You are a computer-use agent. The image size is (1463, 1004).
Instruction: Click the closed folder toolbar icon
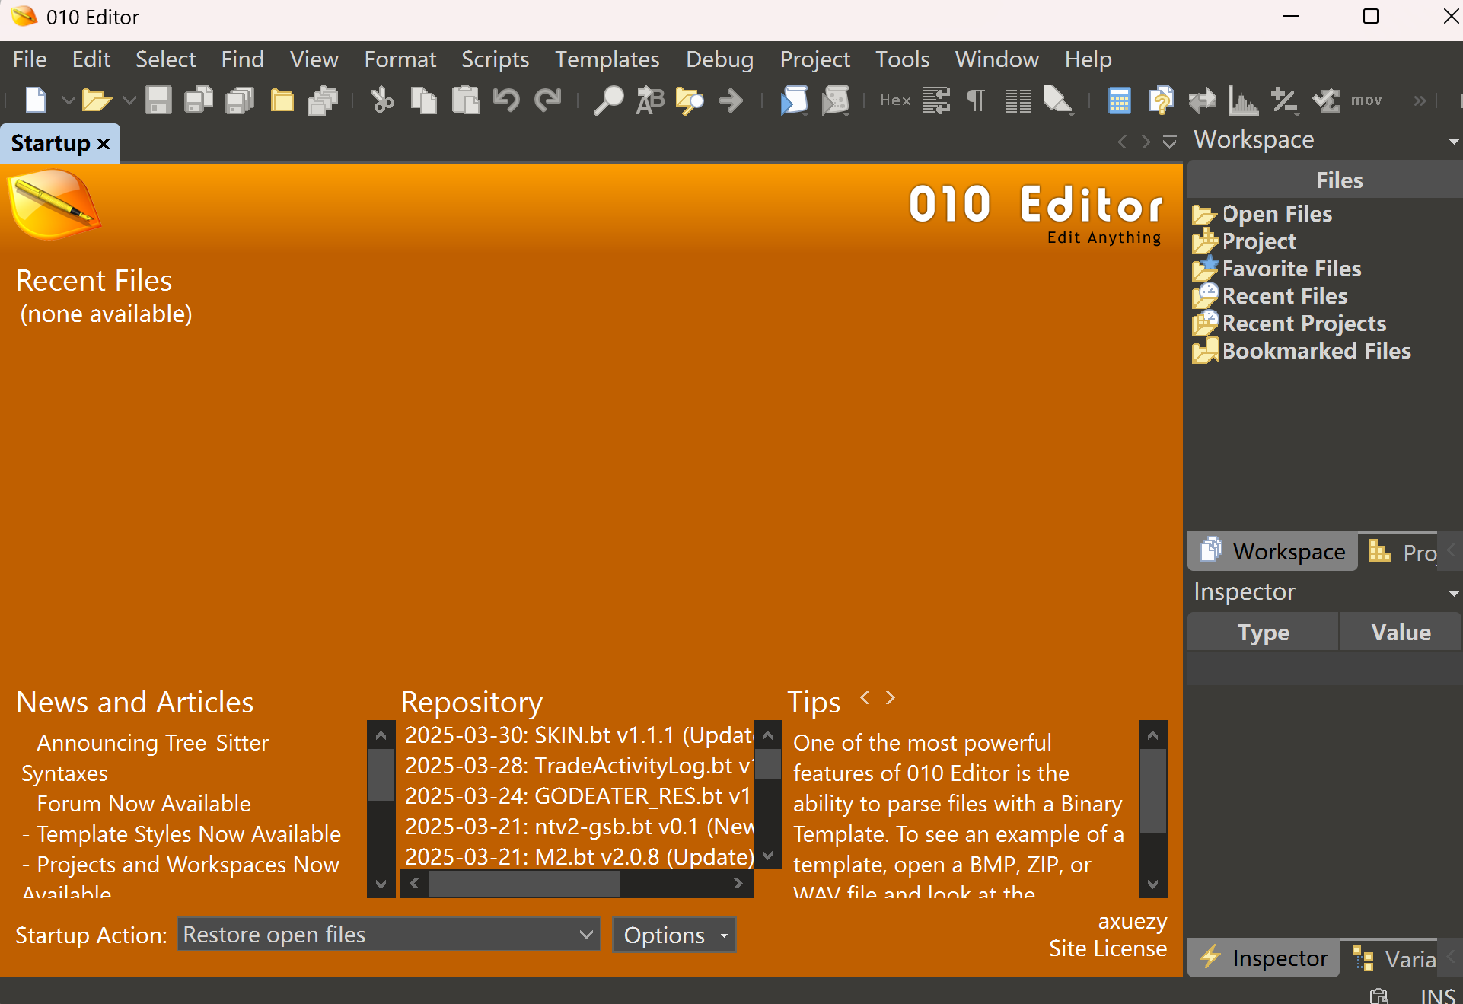click(282, 100)
